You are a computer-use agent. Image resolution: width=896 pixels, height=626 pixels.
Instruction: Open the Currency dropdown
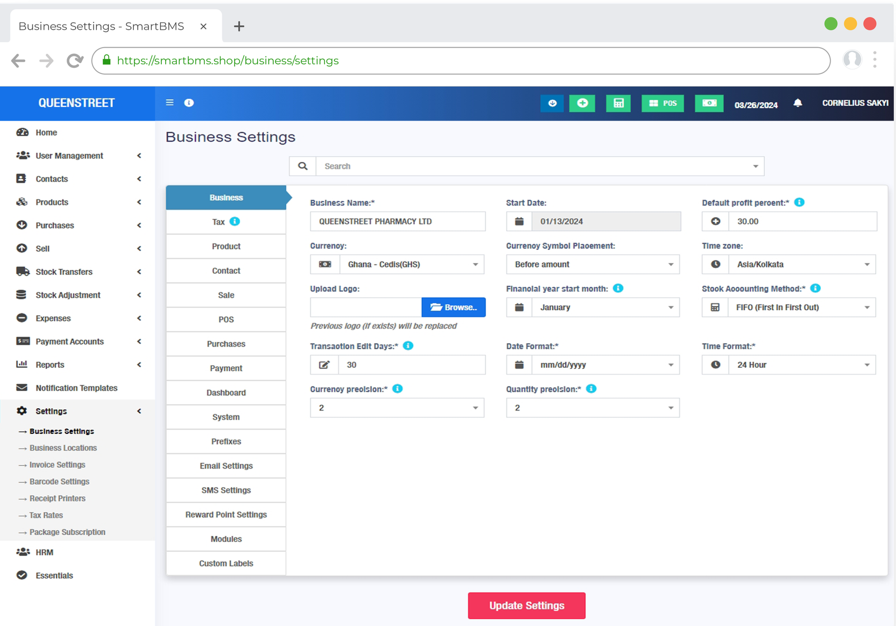coord(411,264)
